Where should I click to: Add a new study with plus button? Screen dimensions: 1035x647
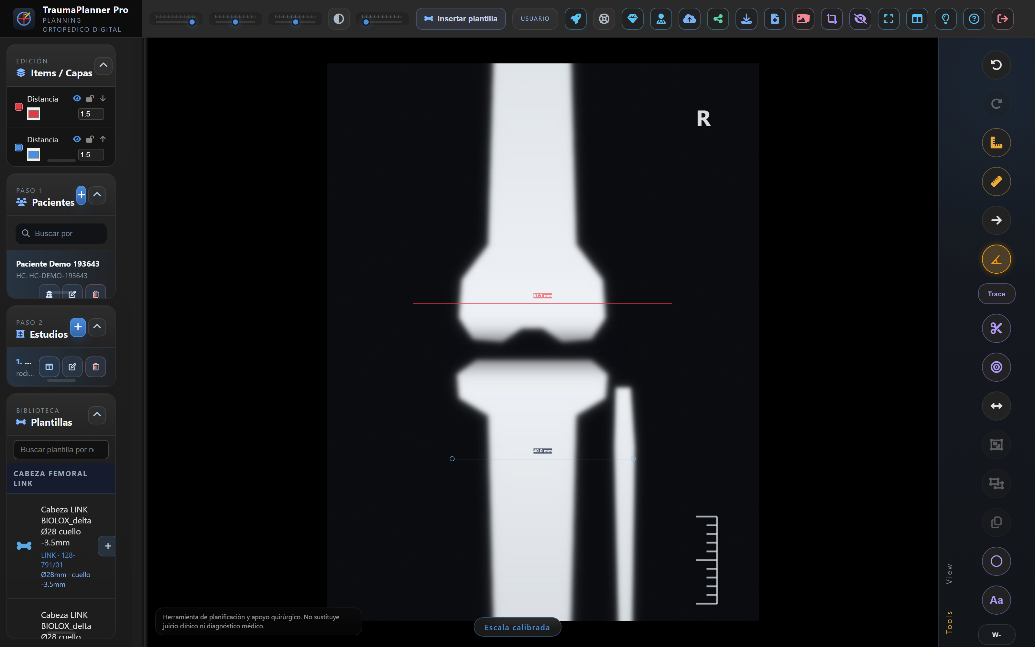click(78, 327)
